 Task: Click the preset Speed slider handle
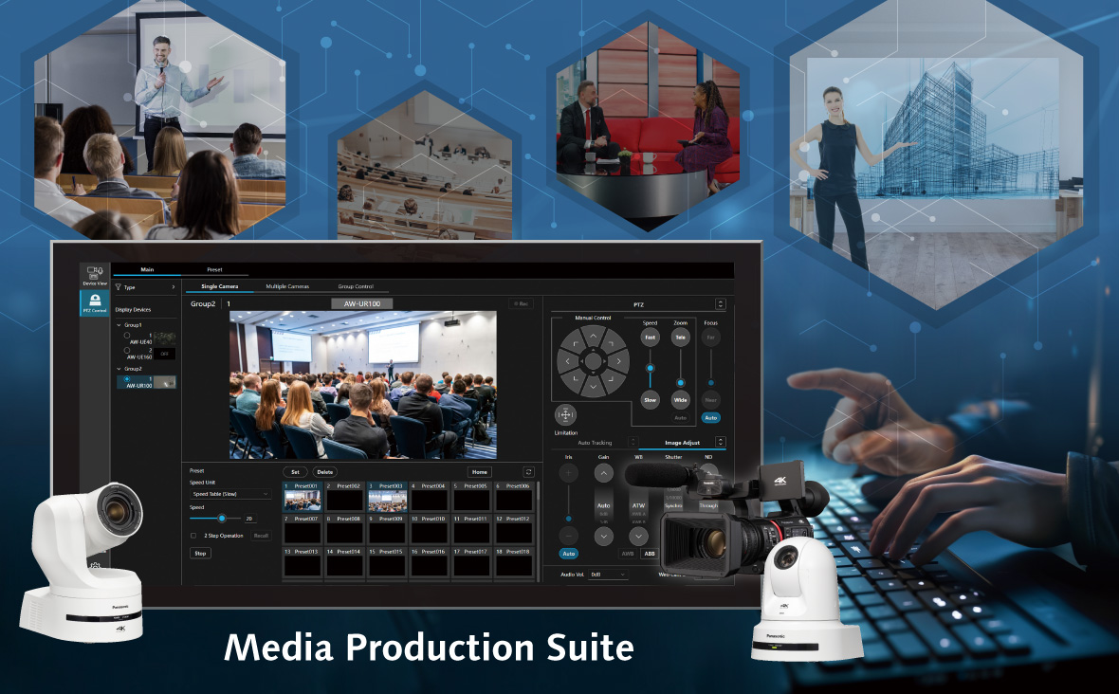222,519
